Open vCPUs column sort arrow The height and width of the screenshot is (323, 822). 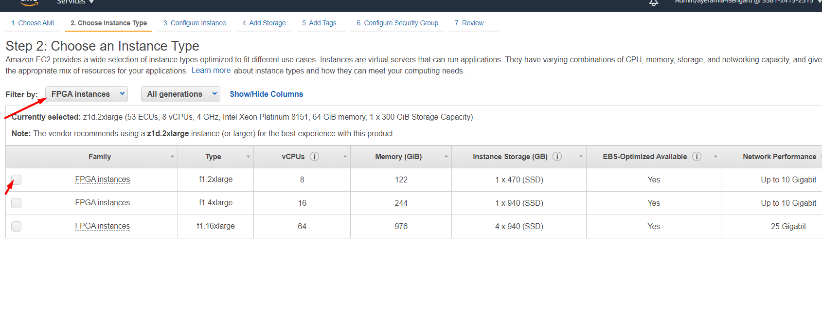point(345,157)
